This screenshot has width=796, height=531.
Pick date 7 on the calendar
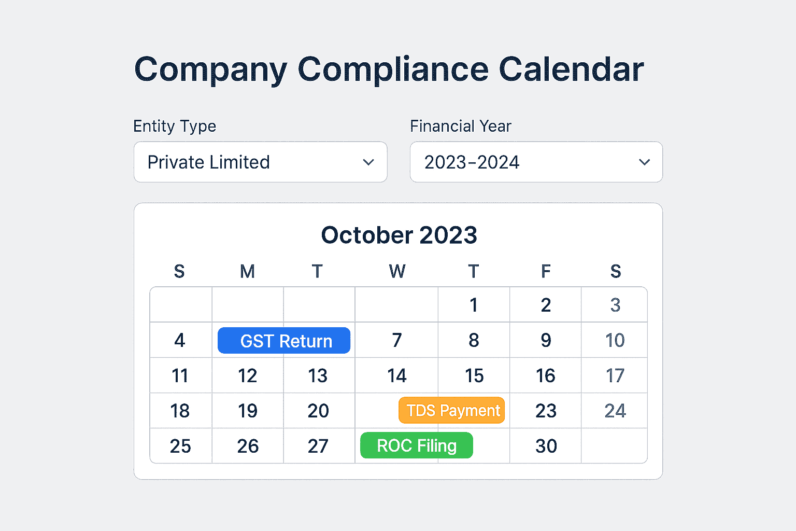[x=397, y=340]
